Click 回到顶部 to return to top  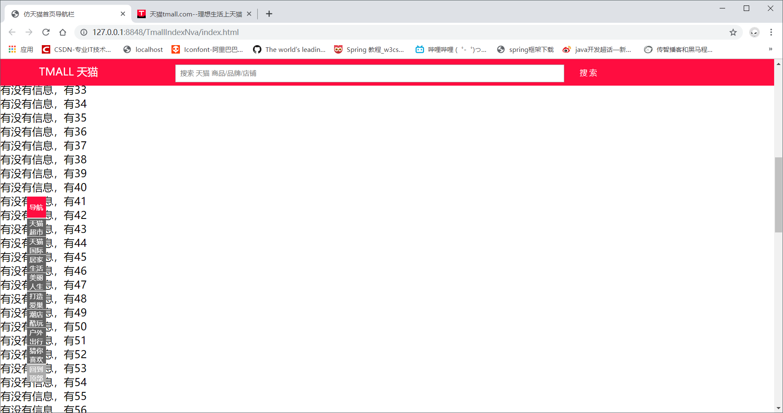(x=36, y=374)
